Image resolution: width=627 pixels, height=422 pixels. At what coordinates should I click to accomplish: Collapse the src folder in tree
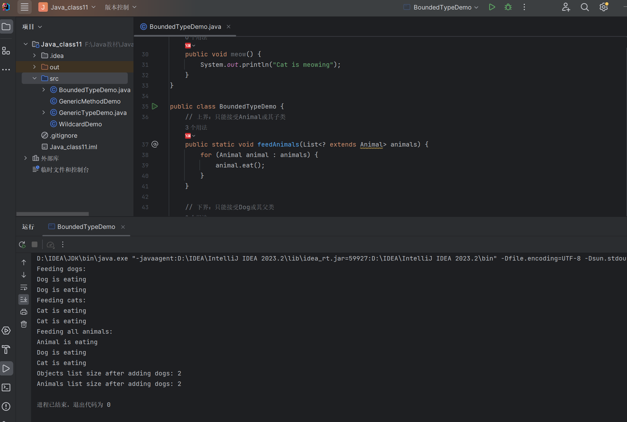pyautogui.click(x=34, y=78)
